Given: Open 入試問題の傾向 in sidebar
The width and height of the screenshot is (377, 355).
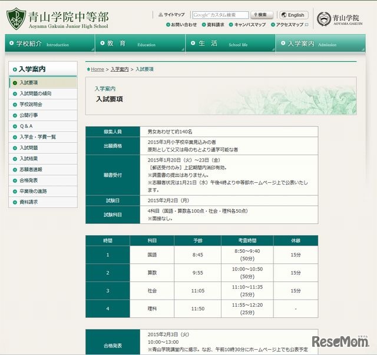Looking at the screenshot, I should (43, 93).
